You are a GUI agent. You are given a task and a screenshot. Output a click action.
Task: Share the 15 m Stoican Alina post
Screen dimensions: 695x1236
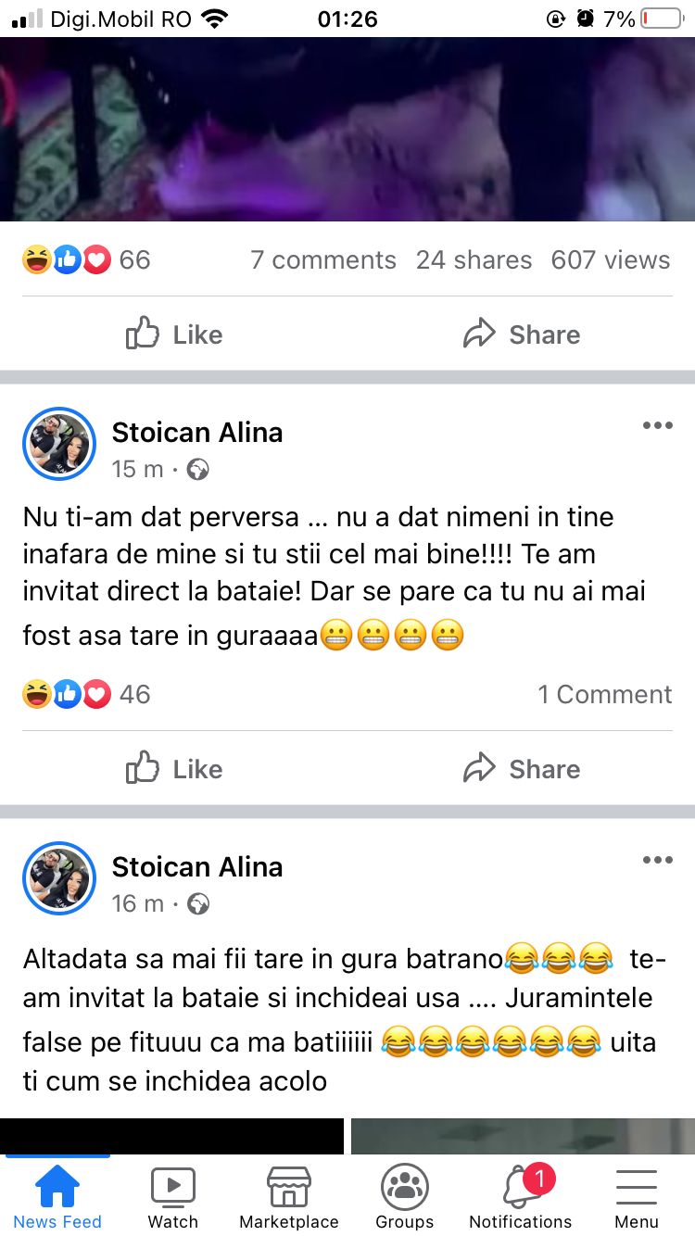[522, 769]
